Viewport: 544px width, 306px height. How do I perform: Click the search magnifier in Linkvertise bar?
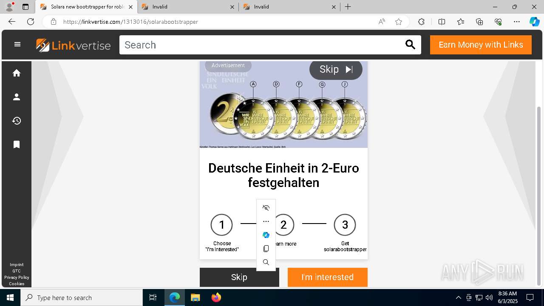click(410, 45)
